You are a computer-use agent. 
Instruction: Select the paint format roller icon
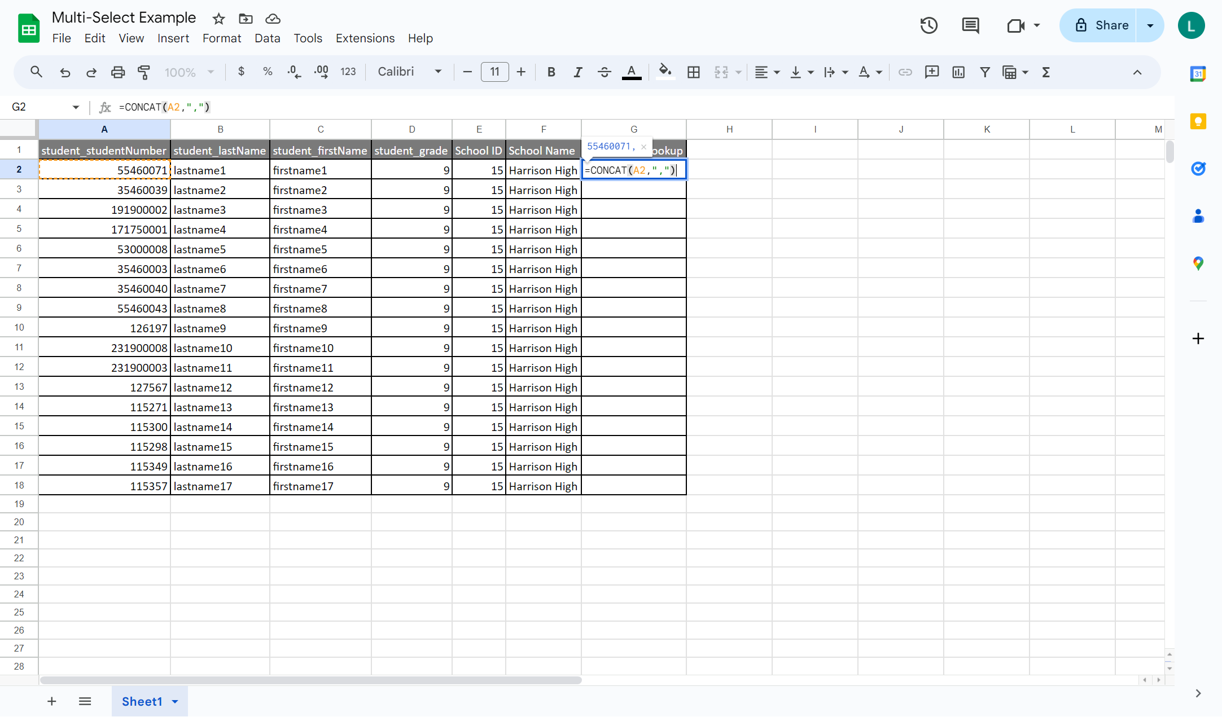coord(144,72)
